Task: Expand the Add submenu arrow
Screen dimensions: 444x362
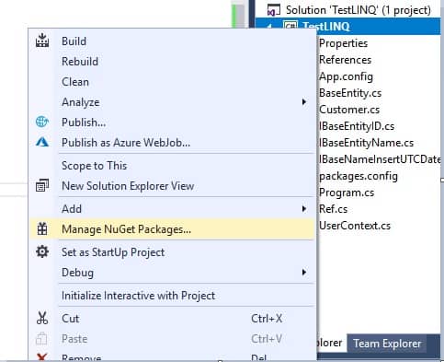Action: (x=303, y=209)
